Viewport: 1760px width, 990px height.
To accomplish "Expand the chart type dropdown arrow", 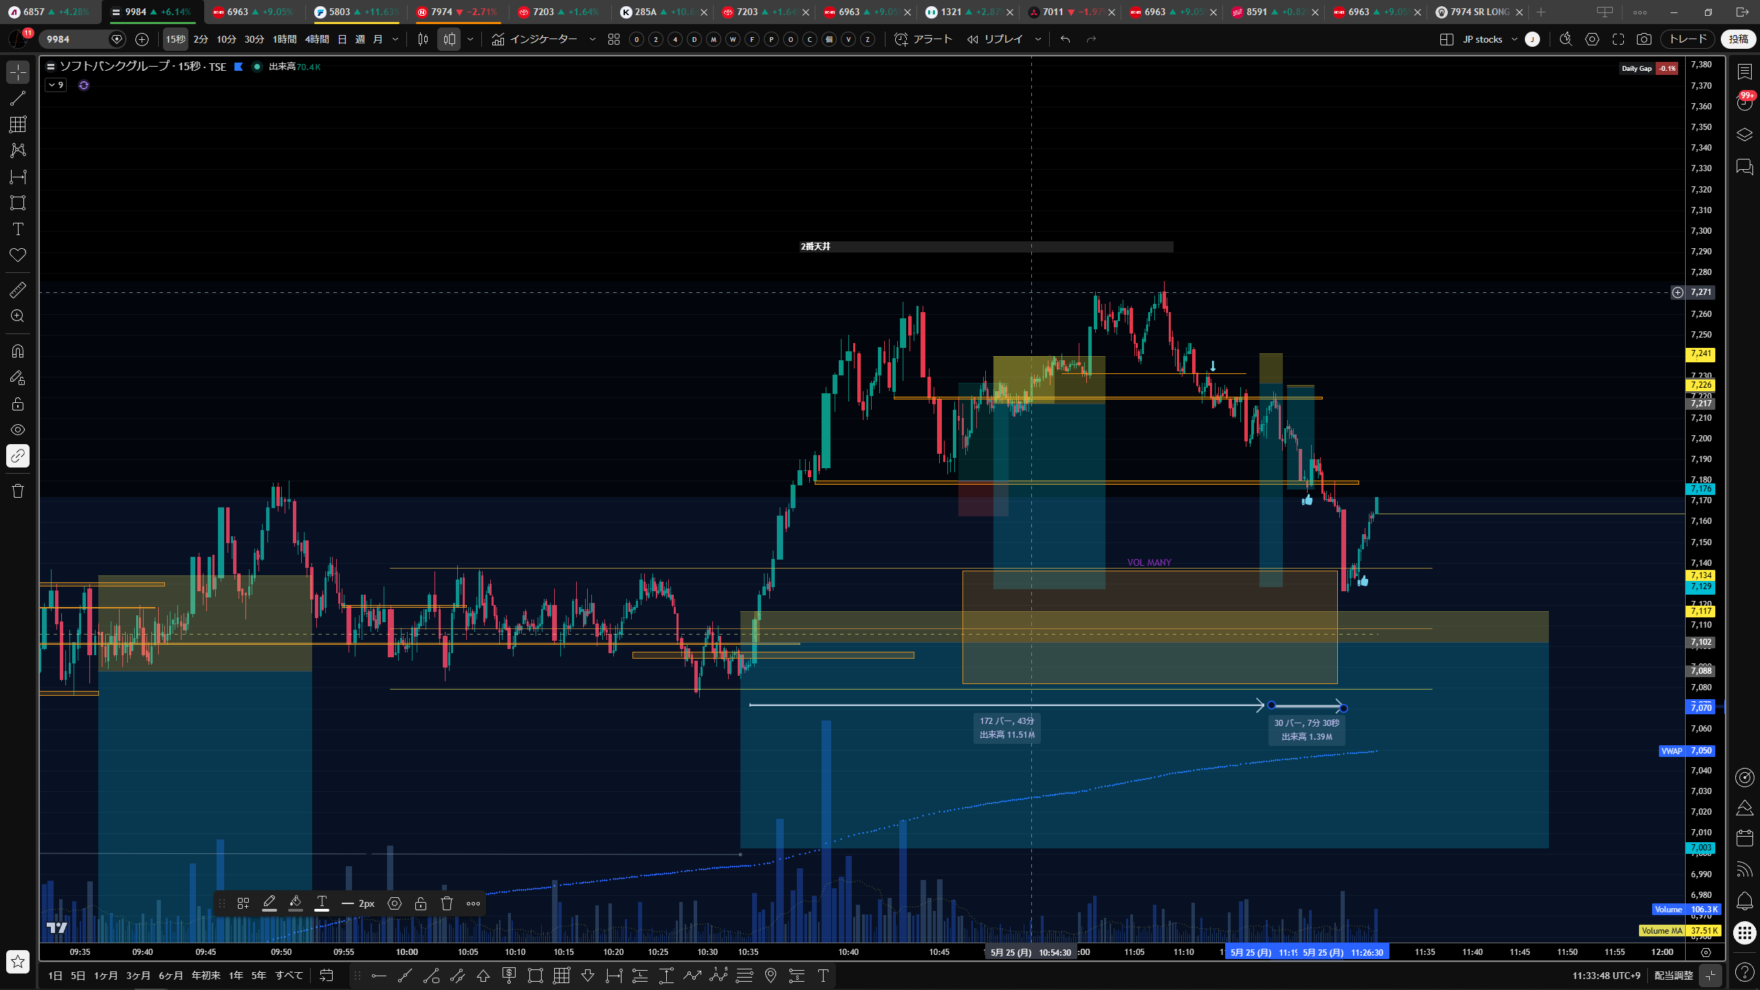I will (x=470, y=39).
